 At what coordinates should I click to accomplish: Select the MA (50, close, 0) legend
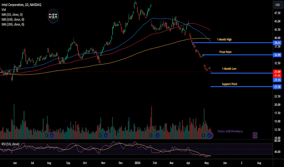point(12,15)
